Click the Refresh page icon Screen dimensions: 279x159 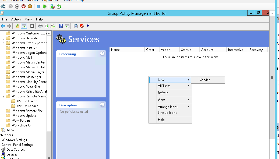pos(47,26)
